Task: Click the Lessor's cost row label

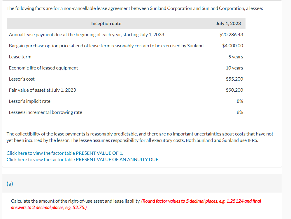Action: 22,79
